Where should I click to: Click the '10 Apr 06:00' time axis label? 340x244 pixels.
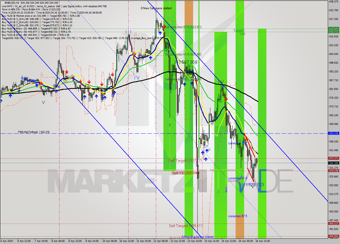click(109, 241)
